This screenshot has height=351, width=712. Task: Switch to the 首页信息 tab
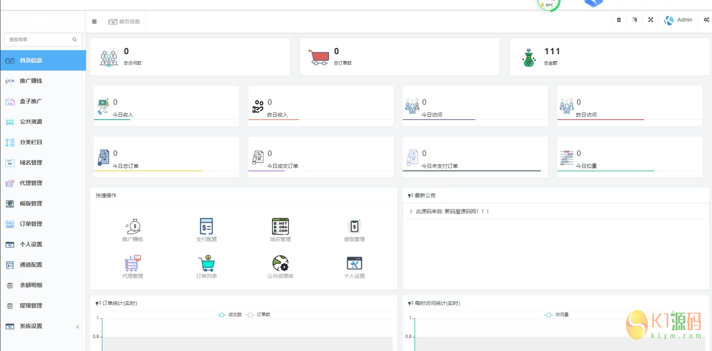click(125, 22)
